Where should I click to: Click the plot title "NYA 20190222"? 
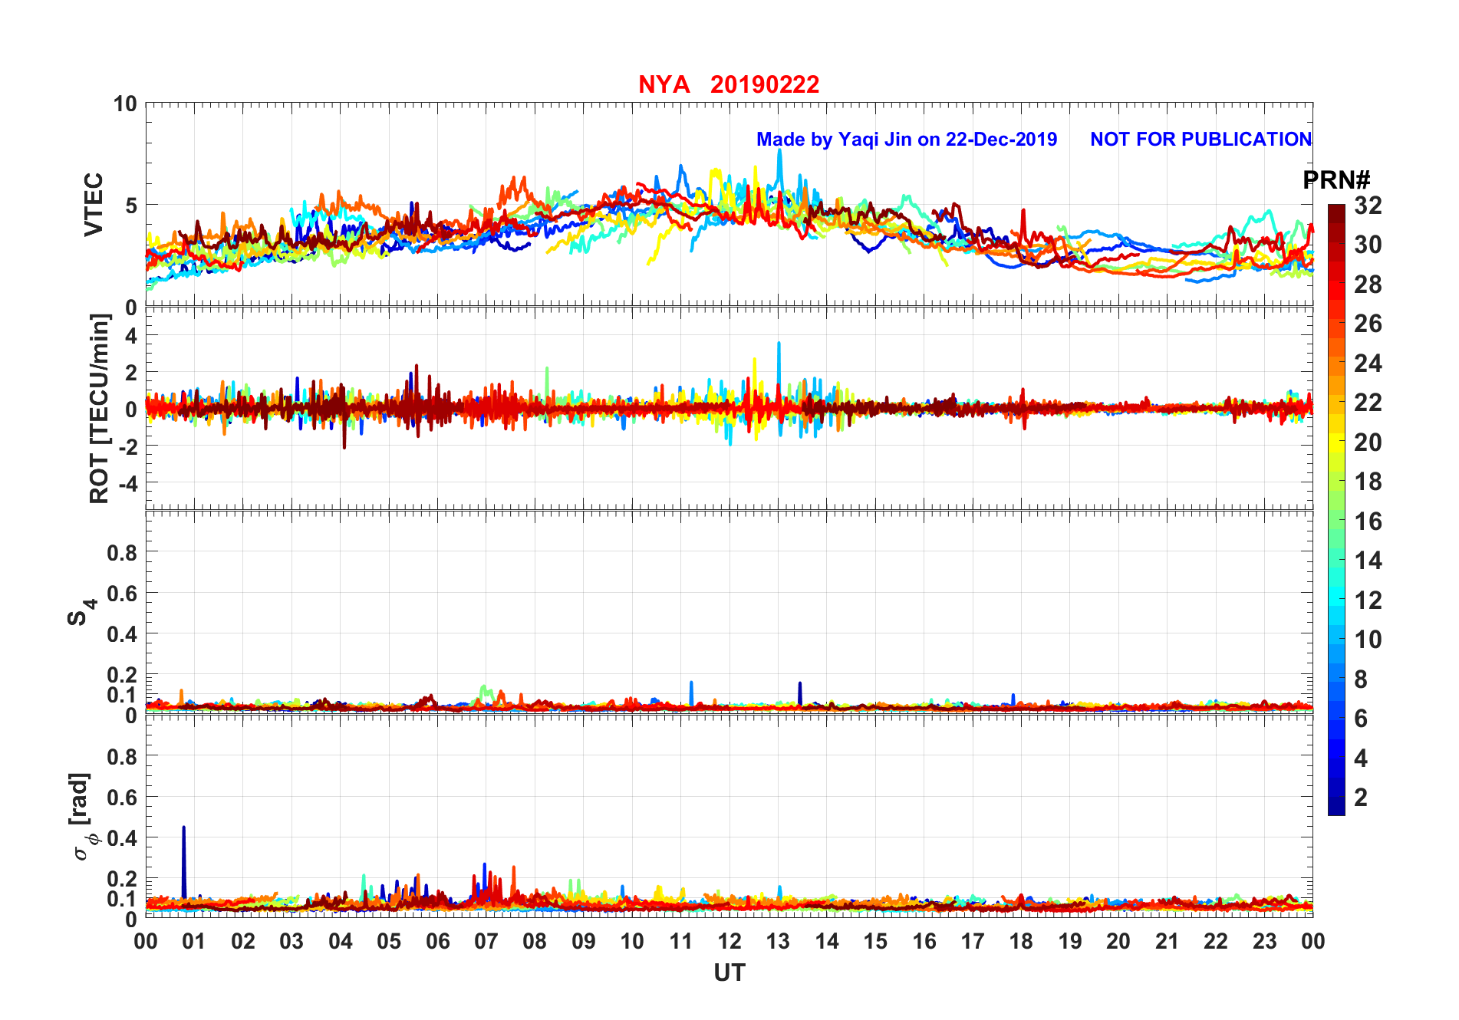tap(729, 84)
